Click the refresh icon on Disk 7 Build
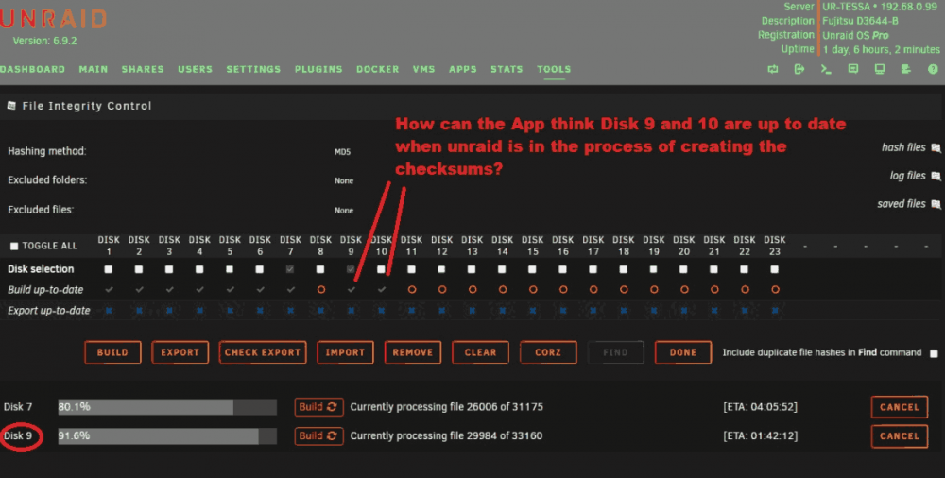The height and width of the screenshot is (478, 945). coord(332,407)
